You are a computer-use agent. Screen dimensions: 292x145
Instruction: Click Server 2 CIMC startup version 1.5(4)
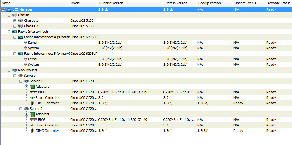point(168,131)
